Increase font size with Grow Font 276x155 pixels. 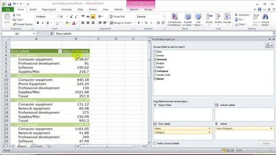click(71, 17)
